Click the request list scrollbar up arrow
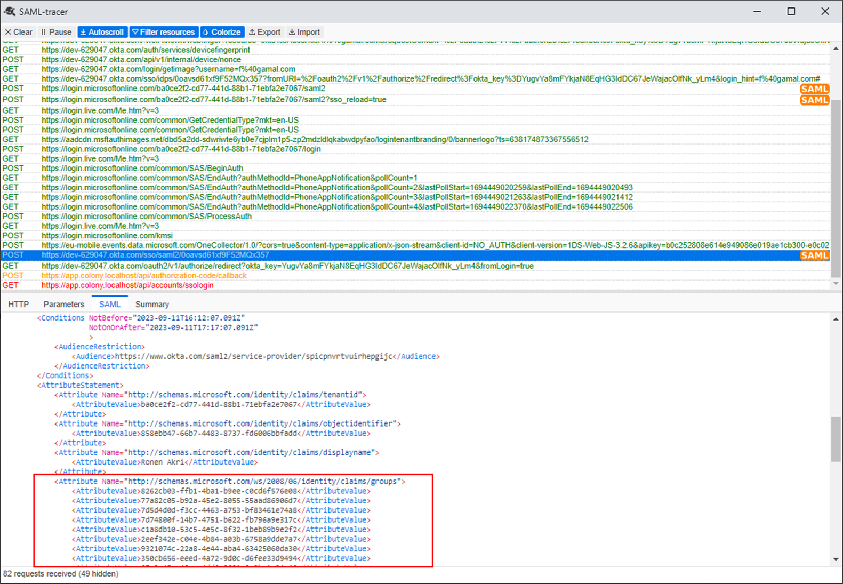Image resolution: width=843 pixels, height=584 pixels. [836, 49]
